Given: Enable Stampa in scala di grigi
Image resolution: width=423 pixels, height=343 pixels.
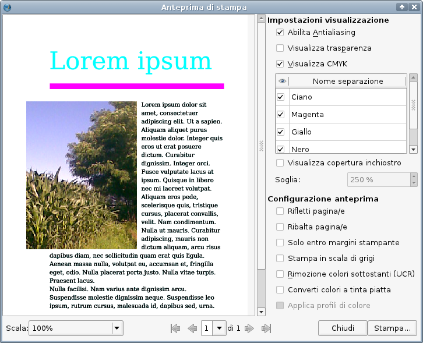Looking at the screenshot, I should click(280, 258).
